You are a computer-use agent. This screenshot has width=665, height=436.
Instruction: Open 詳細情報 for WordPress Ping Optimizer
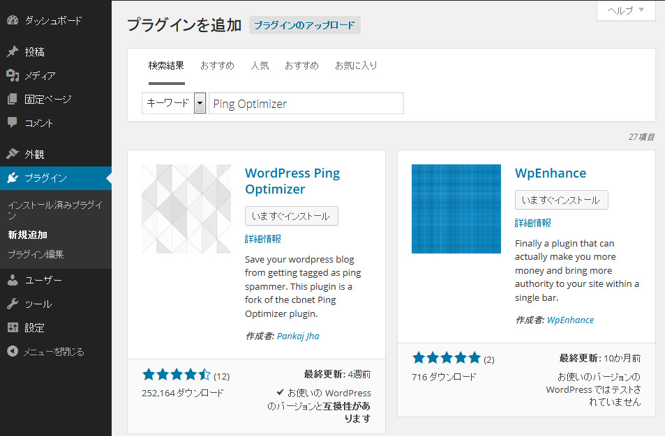pyautogui.click(x=263, y=239)
